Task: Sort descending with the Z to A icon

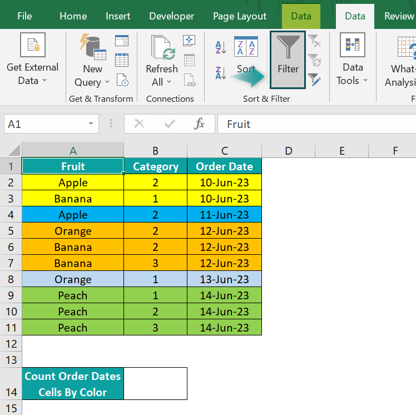Action: coord(220,73)
